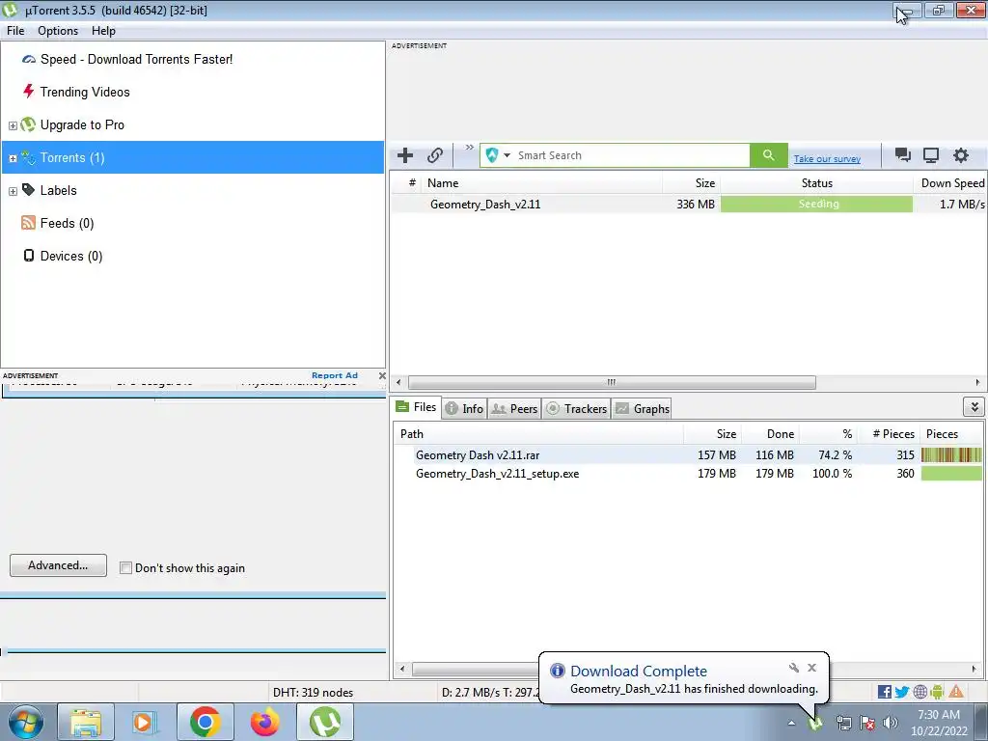Click the pieces bar for the setup.exe file
988x741 pixels.
[950, 473]
